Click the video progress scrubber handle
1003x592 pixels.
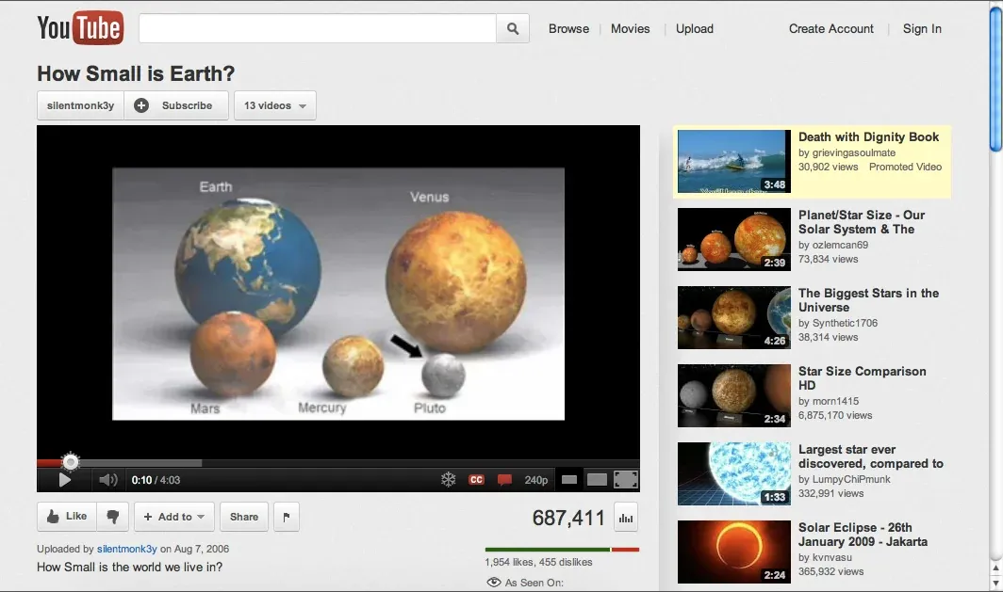[71, 461]
